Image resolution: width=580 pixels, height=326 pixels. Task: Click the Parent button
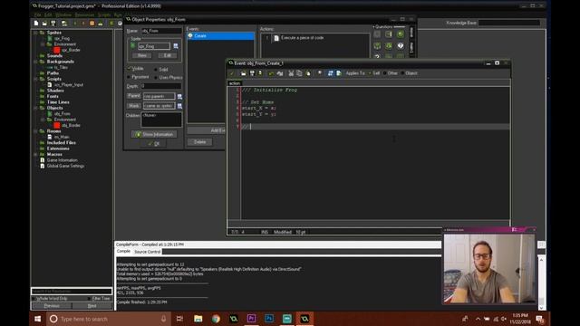(134, 96)
